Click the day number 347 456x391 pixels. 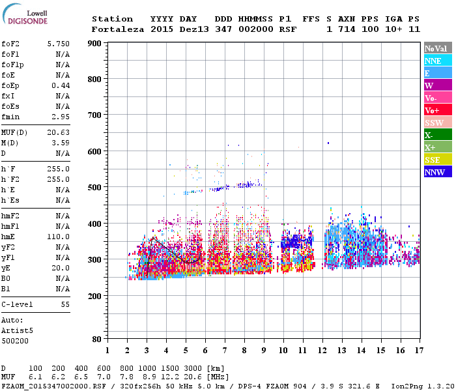point(223,29)
